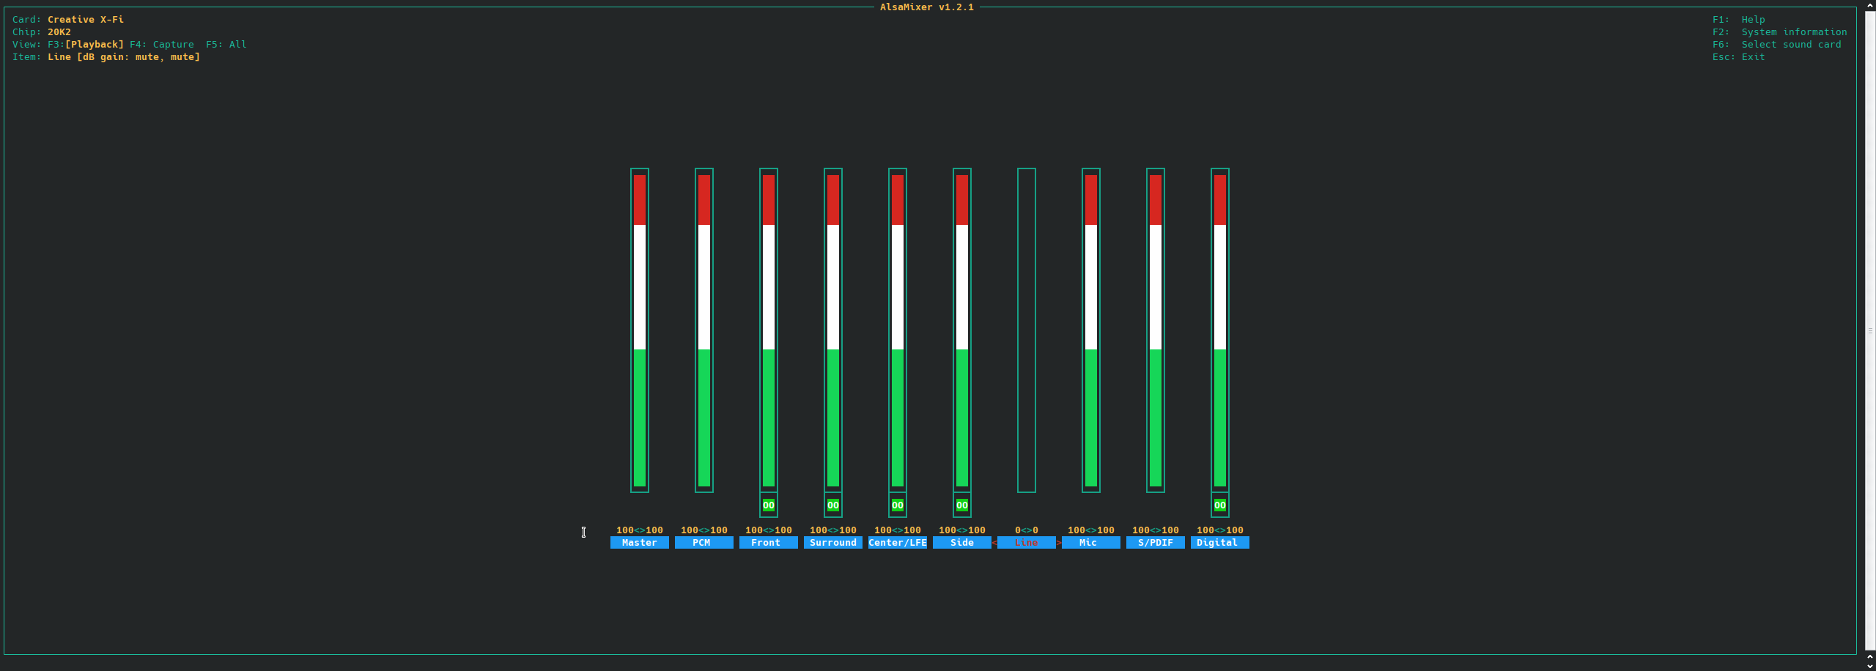Select the Front channel label
The image size is (1876, 671).
768,543
